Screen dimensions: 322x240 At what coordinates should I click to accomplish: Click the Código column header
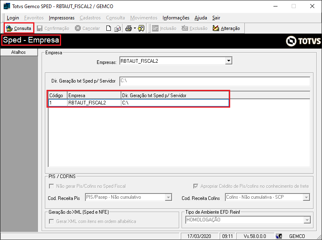click(x=58, y=96)
